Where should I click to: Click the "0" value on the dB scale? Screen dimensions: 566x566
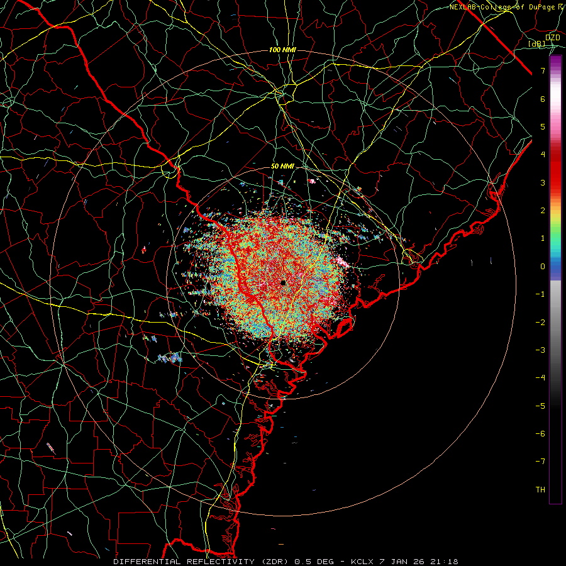pyautogui.click(x=543, y=267)
